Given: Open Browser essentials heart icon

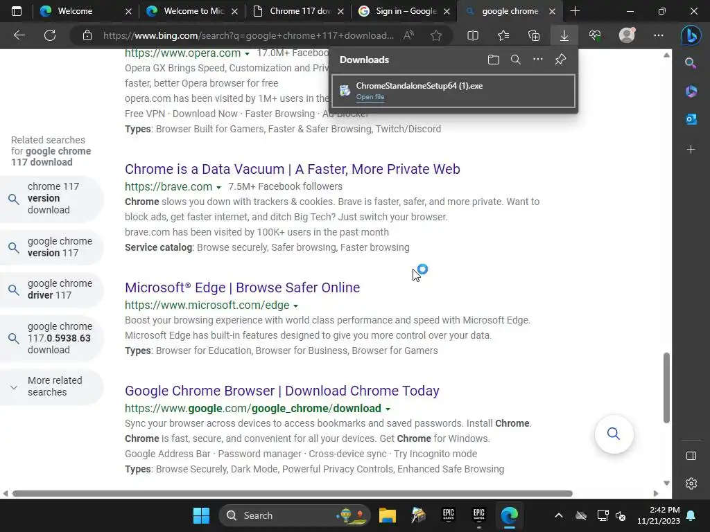Looking at the screenshot, I should [x=595, y=35].
